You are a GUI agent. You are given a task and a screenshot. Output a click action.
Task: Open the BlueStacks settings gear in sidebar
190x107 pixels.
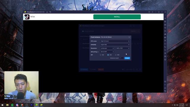165,81
